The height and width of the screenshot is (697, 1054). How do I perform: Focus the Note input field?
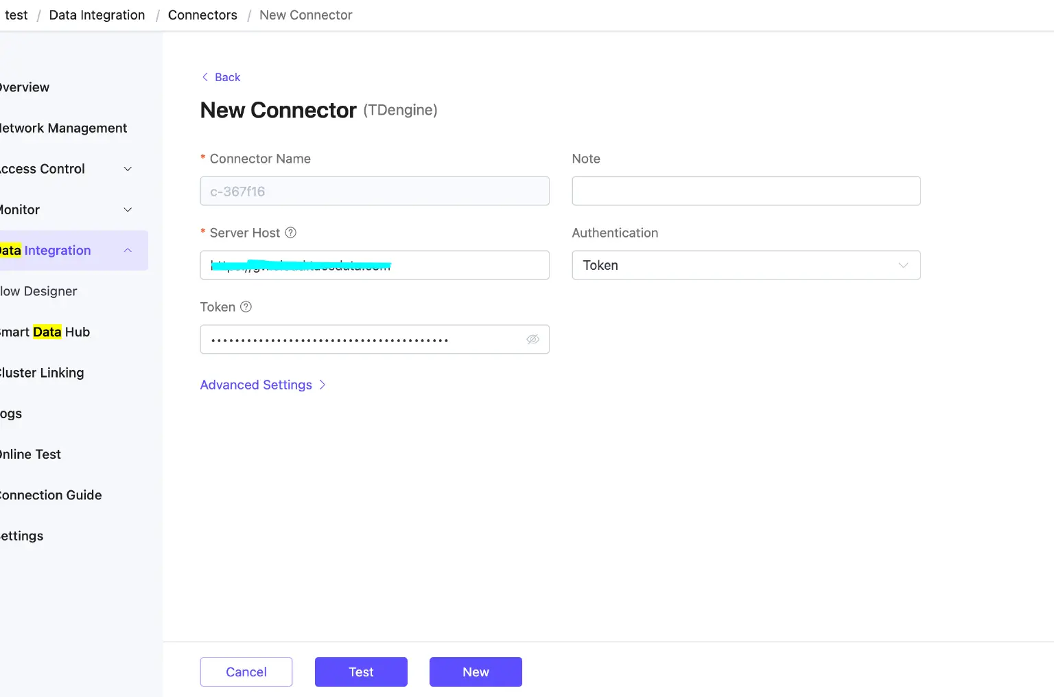pyautogui.click(x=745, y=191)
